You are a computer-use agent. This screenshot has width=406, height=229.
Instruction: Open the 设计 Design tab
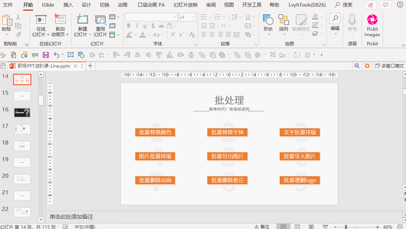coord(86,5)
